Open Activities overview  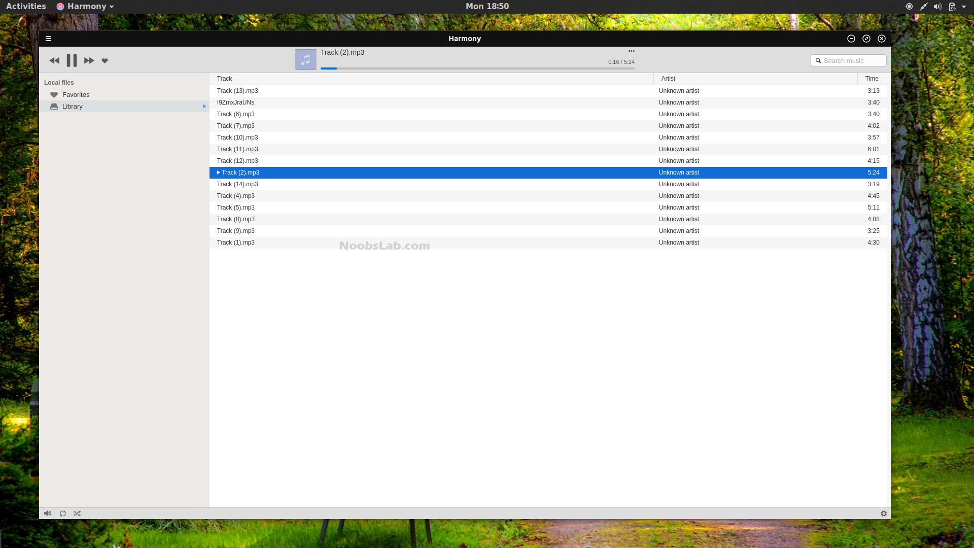26,6
